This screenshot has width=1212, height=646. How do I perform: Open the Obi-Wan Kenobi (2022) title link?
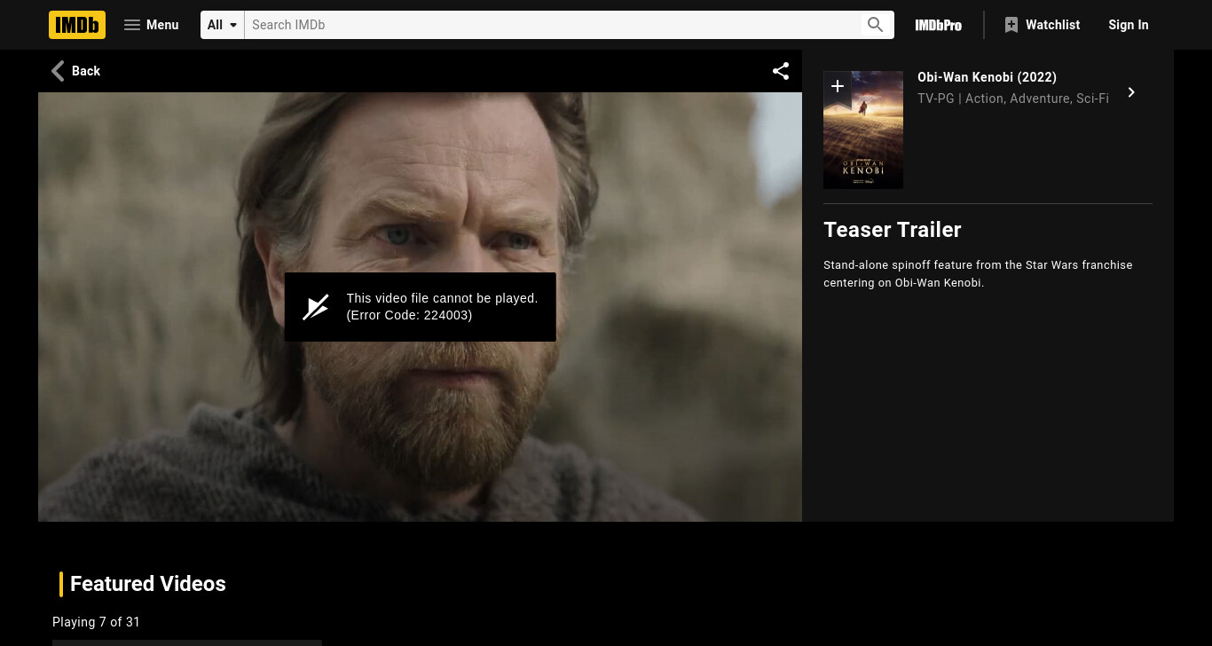[987, 77]
